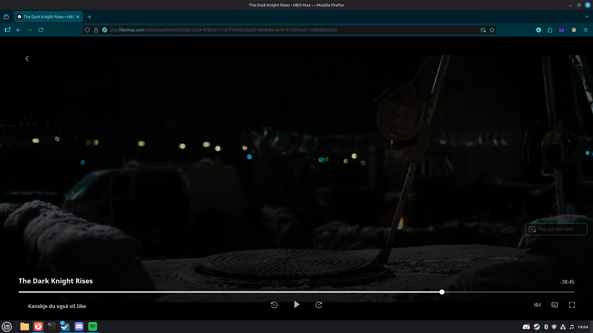Reload the current page
Screen dimensions: 593x333
[x=41, y=30]
